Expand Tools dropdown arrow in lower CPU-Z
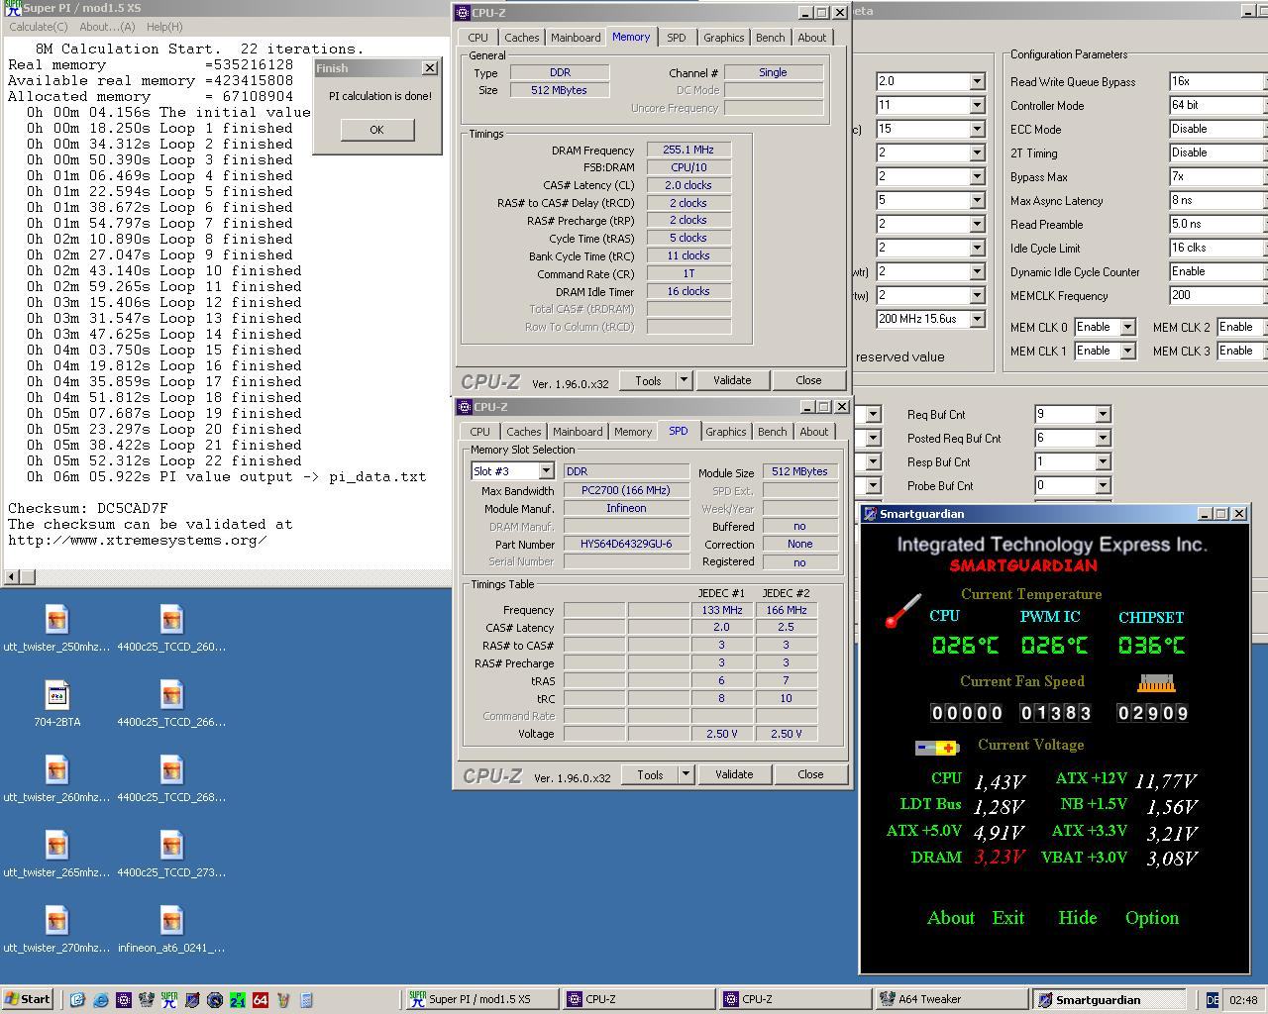The width and height of the screenshot is (1268, 1014). pos(686,774)
